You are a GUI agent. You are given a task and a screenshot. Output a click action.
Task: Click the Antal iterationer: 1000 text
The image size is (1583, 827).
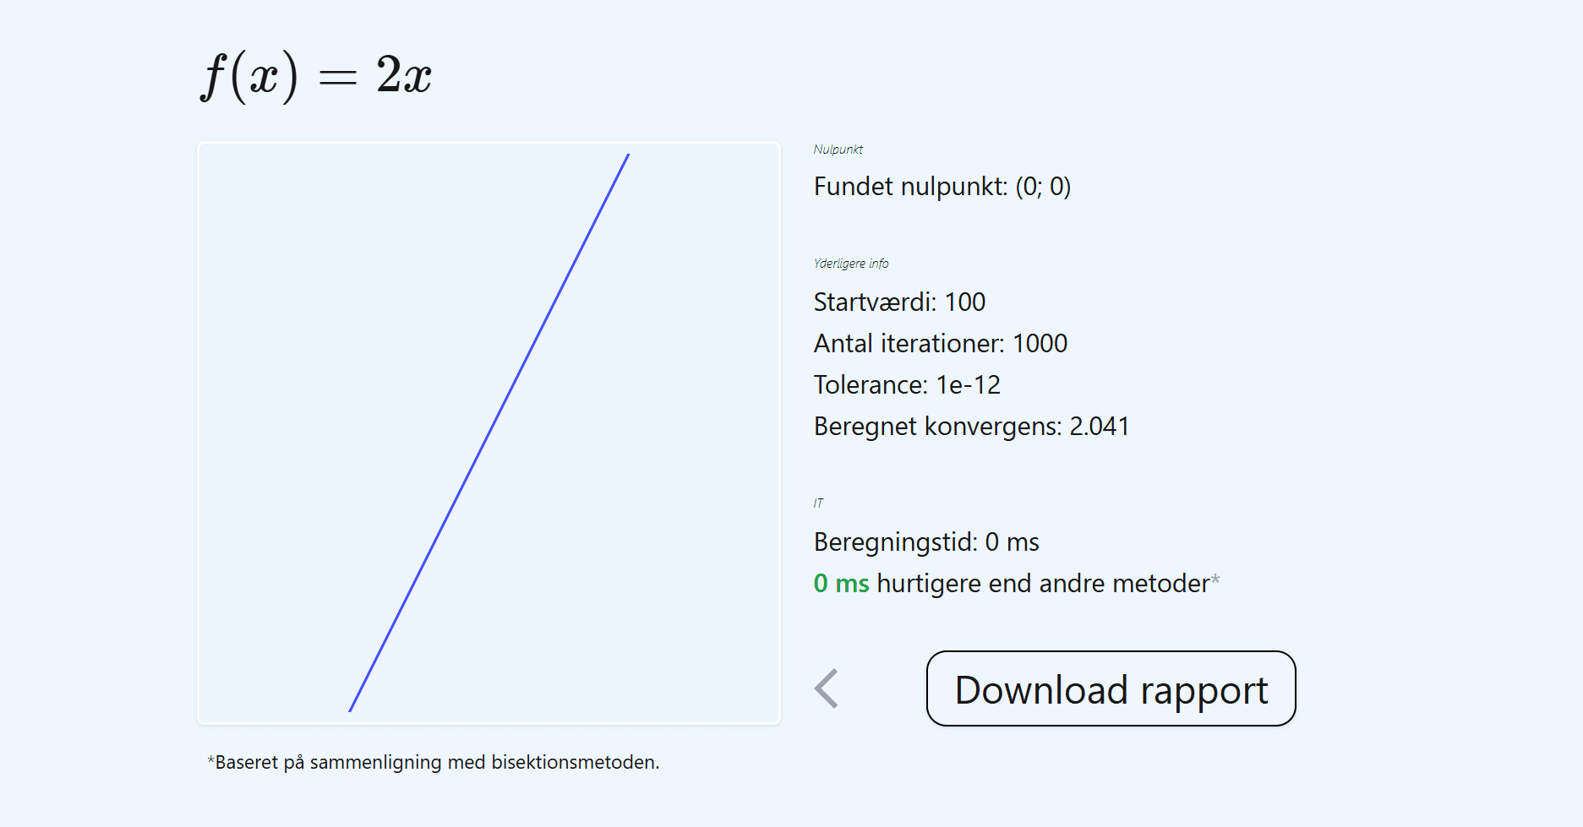coord(940,344)
